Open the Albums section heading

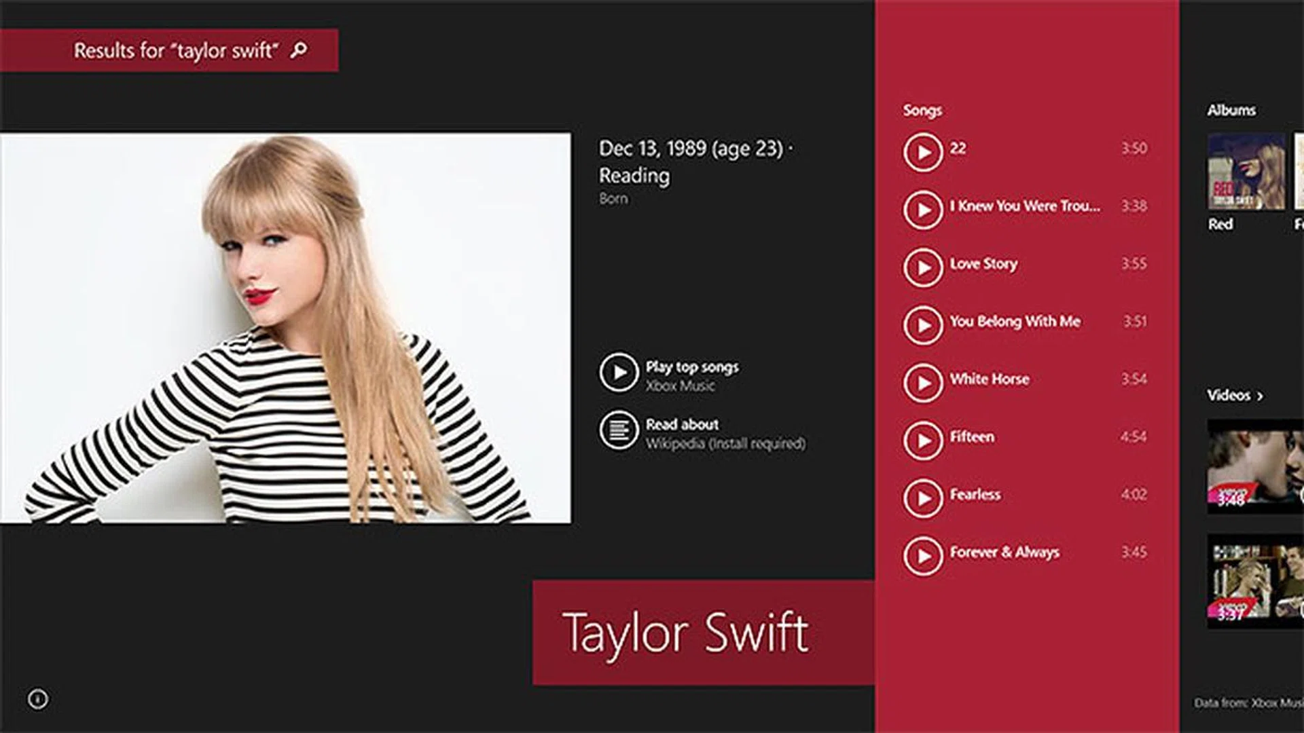(1231, 110)
